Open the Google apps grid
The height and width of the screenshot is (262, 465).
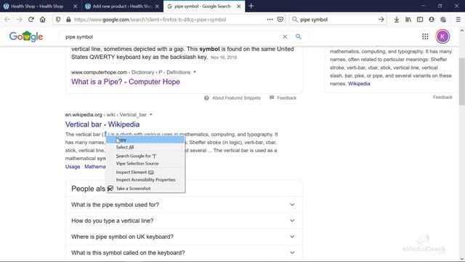point(425,36)
